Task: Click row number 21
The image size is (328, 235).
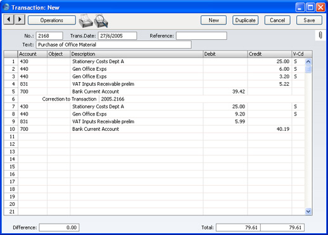Action: click(12, 212)
